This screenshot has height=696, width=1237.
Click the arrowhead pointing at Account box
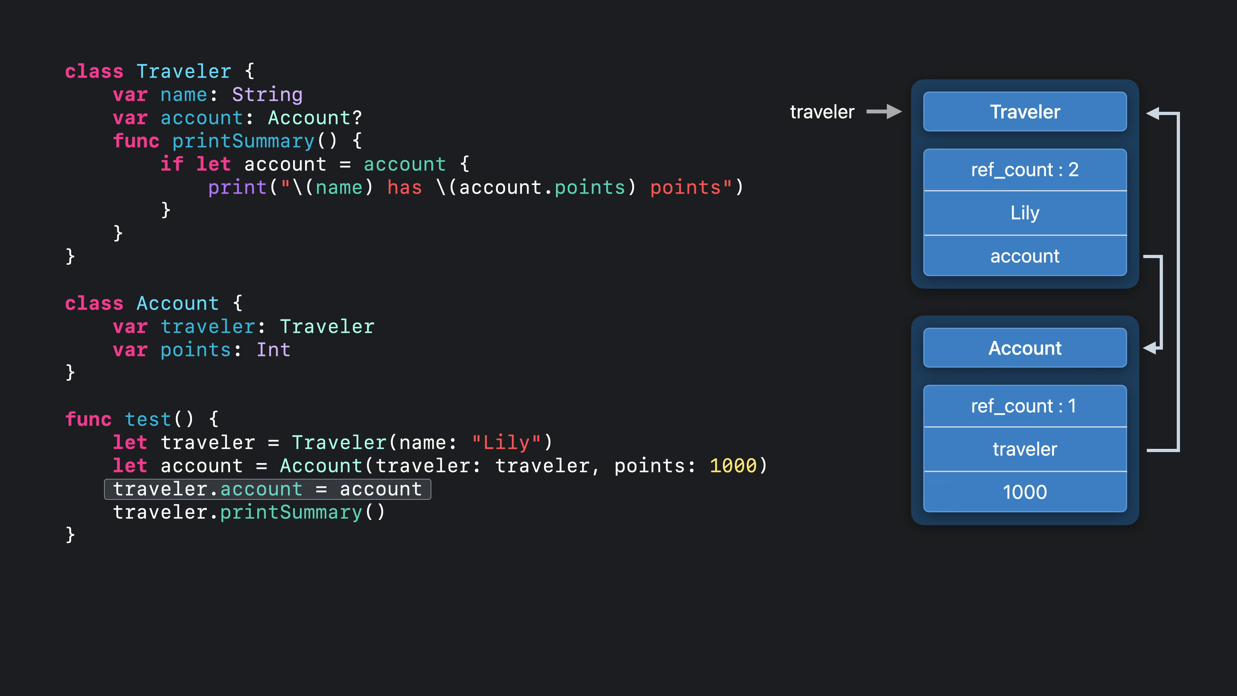(1150, 348)
